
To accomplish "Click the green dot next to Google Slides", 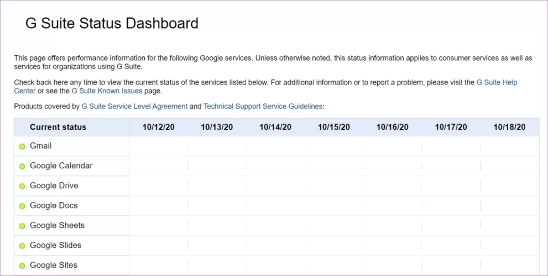I will pyautogui.click(x=22, y=246).
